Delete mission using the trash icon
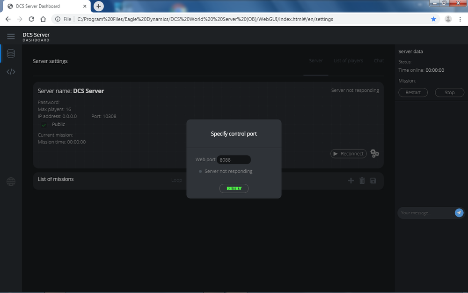Screen dimensions: 468x293 pos(362,180)
